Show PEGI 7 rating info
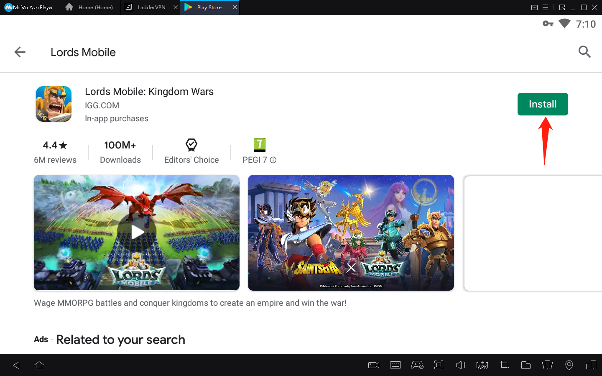602x376 pixels. [x=273, y=160]
